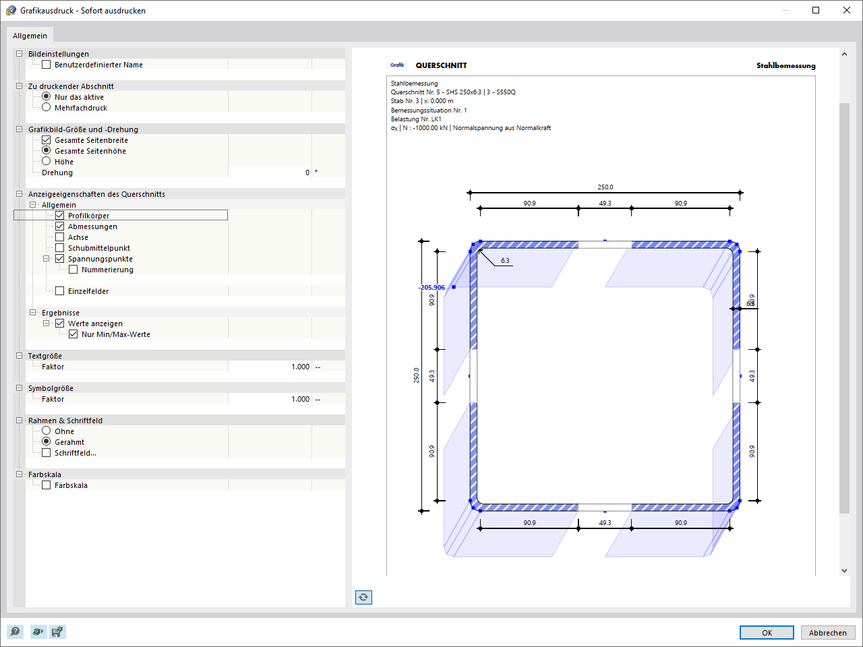Viewport: 863px width, 647px height.
Task: Toggle the Abmessungen checkbox
Action: click(59, 226)
